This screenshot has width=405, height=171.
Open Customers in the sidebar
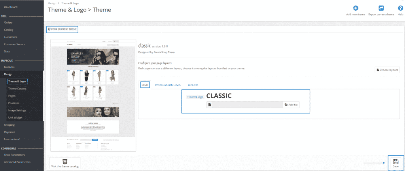pos(11,37)
